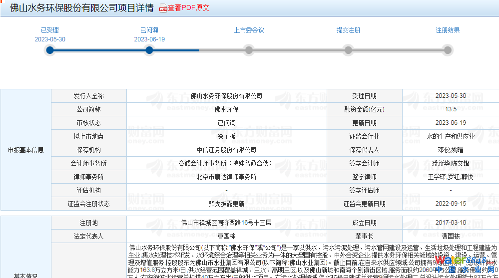
Task: Click the PDF file icon in the header
Action: (163, 8)
